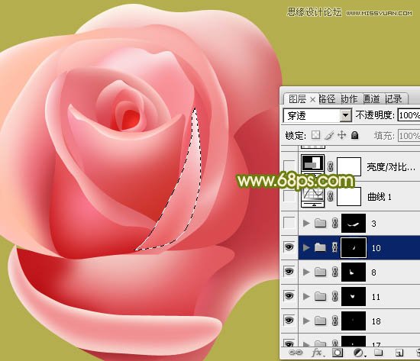Select layer name 曲线 1
This screenshot has height=361, width=420.
click(380, 197)
